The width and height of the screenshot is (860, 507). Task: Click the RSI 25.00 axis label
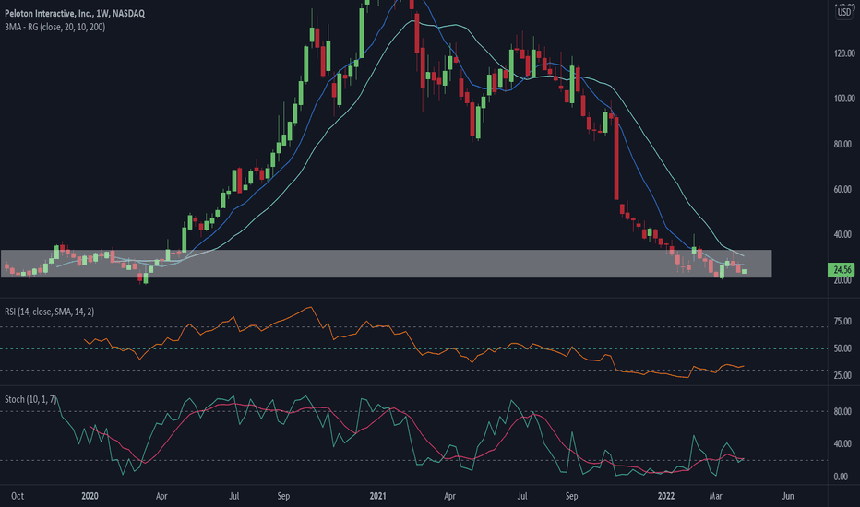[842, 375]
